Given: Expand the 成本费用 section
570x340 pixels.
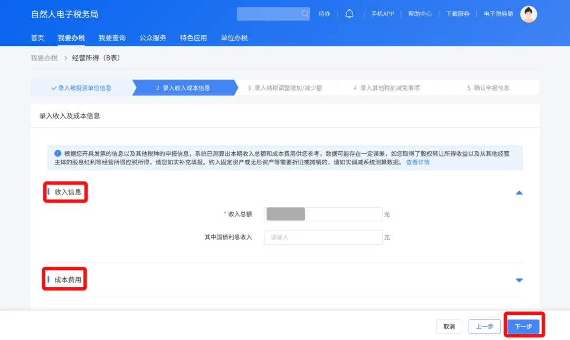Looking at the screenshot, I should click(x=519, y=280).
